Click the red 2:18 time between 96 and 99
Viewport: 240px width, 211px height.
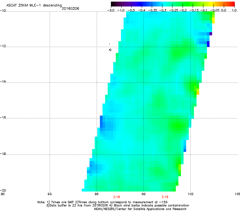pyautogui.click(x=117, y=197)
